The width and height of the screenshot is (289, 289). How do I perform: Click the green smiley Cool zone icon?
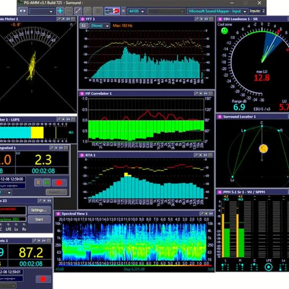point(224,31)
